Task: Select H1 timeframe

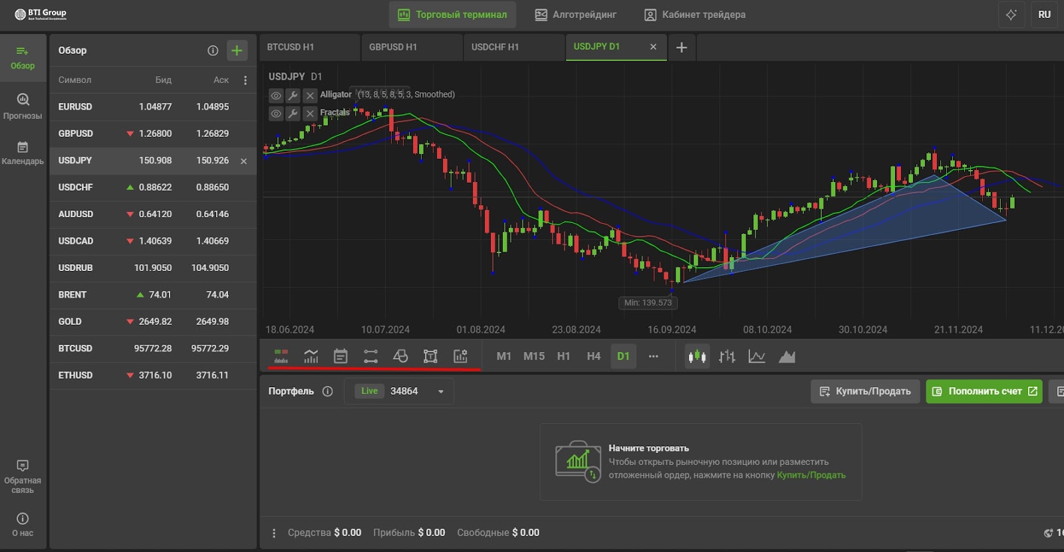Action: tap(564, 357)
